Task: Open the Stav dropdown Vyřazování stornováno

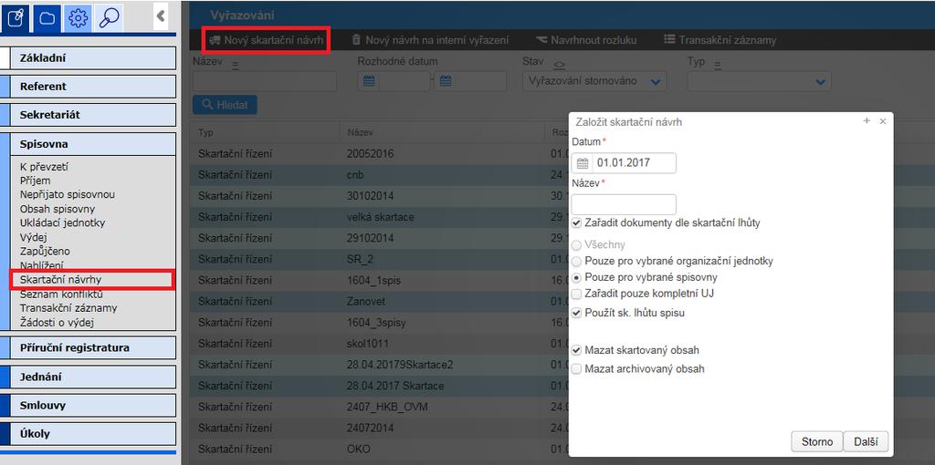Action: 594,81
